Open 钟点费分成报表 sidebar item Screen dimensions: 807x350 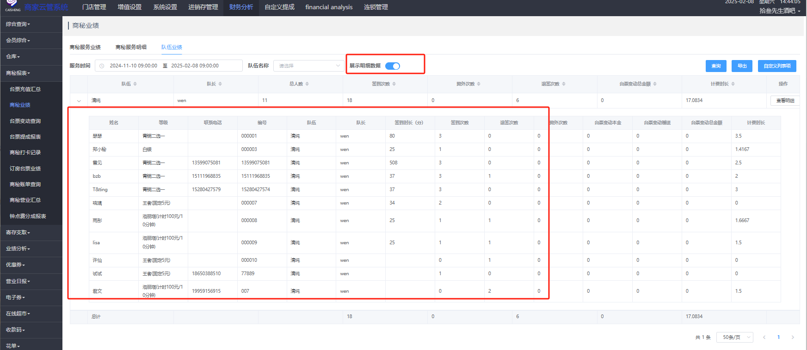click(28, 216)
